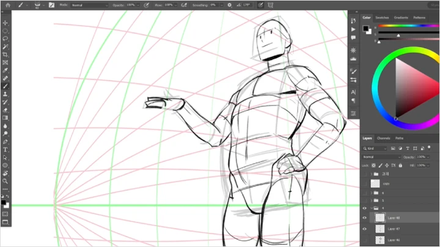Select the Path Selection tool
This screenshot has width=440, height=247.
point(5,157)
